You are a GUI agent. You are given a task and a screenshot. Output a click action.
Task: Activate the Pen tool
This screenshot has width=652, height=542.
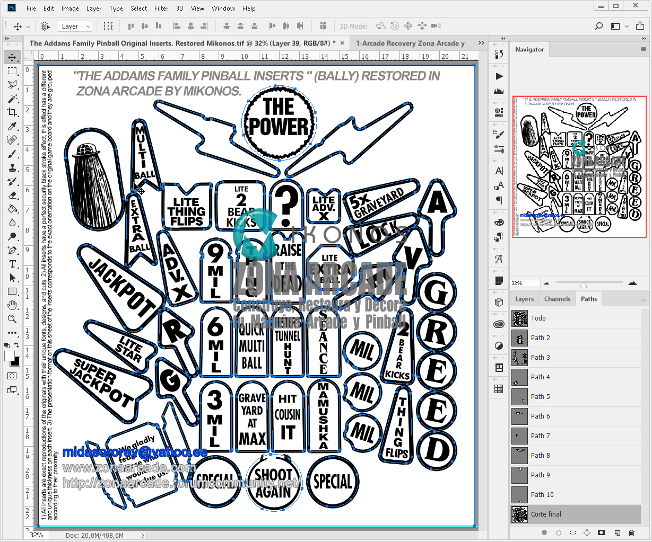tap(12, 250)
